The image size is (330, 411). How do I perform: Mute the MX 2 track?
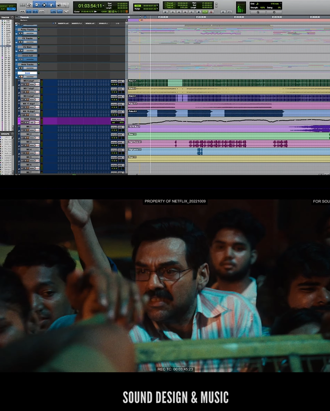click(28, 138)
